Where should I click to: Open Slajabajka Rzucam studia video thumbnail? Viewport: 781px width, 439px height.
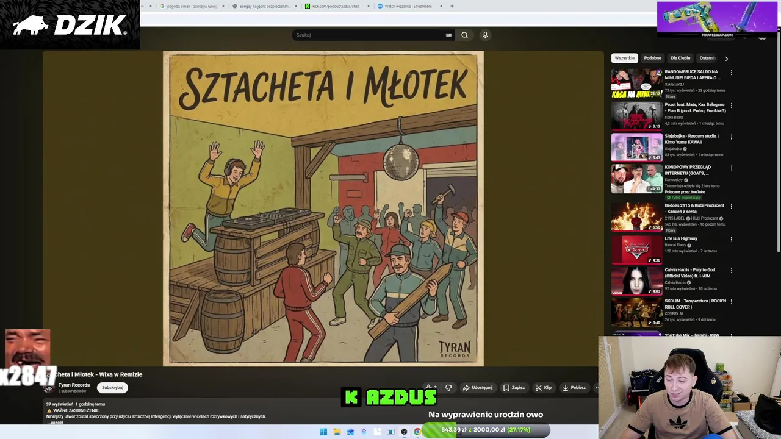[x=636, y=147]
